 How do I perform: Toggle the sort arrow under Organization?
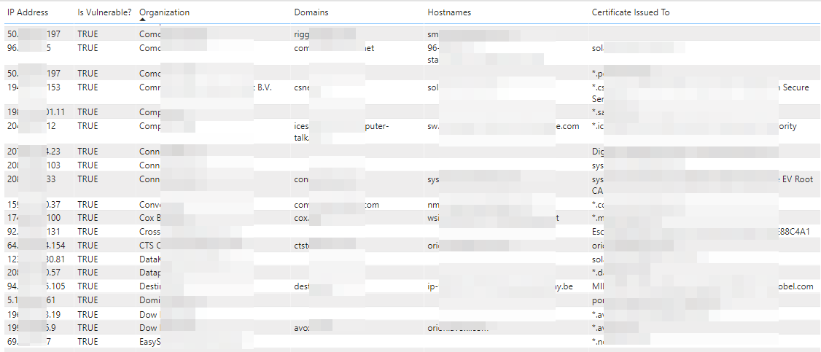click(142, 20)
